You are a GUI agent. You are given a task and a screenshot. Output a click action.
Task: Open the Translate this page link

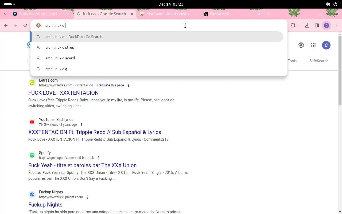[x=110, y=85]
